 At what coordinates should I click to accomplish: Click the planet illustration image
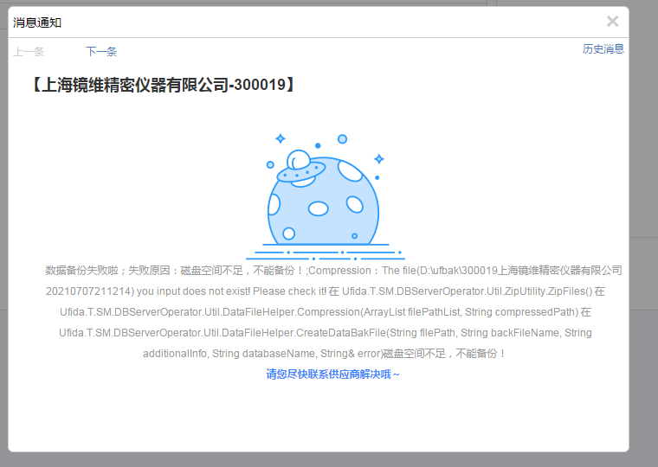326,196
